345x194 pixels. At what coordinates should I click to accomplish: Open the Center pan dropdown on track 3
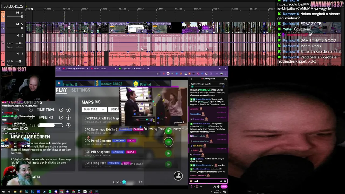[x=19, y=47]
